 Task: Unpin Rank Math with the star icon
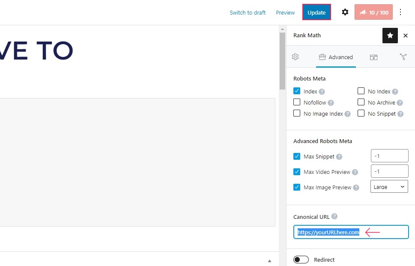[390, 36]
